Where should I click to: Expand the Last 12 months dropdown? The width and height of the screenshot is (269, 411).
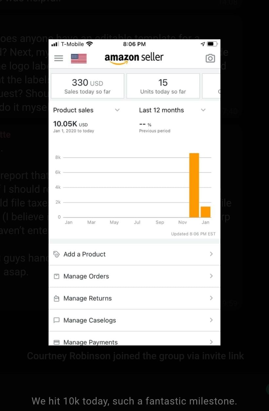click(203, 110)
